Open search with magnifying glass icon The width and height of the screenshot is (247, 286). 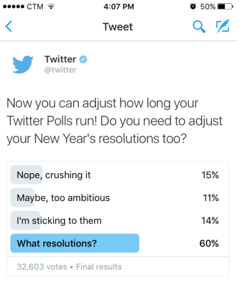[x=199, y=27]
